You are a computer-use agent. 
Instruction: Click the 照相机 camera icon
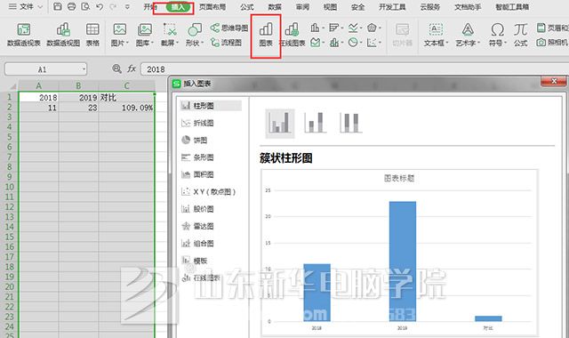552,43
